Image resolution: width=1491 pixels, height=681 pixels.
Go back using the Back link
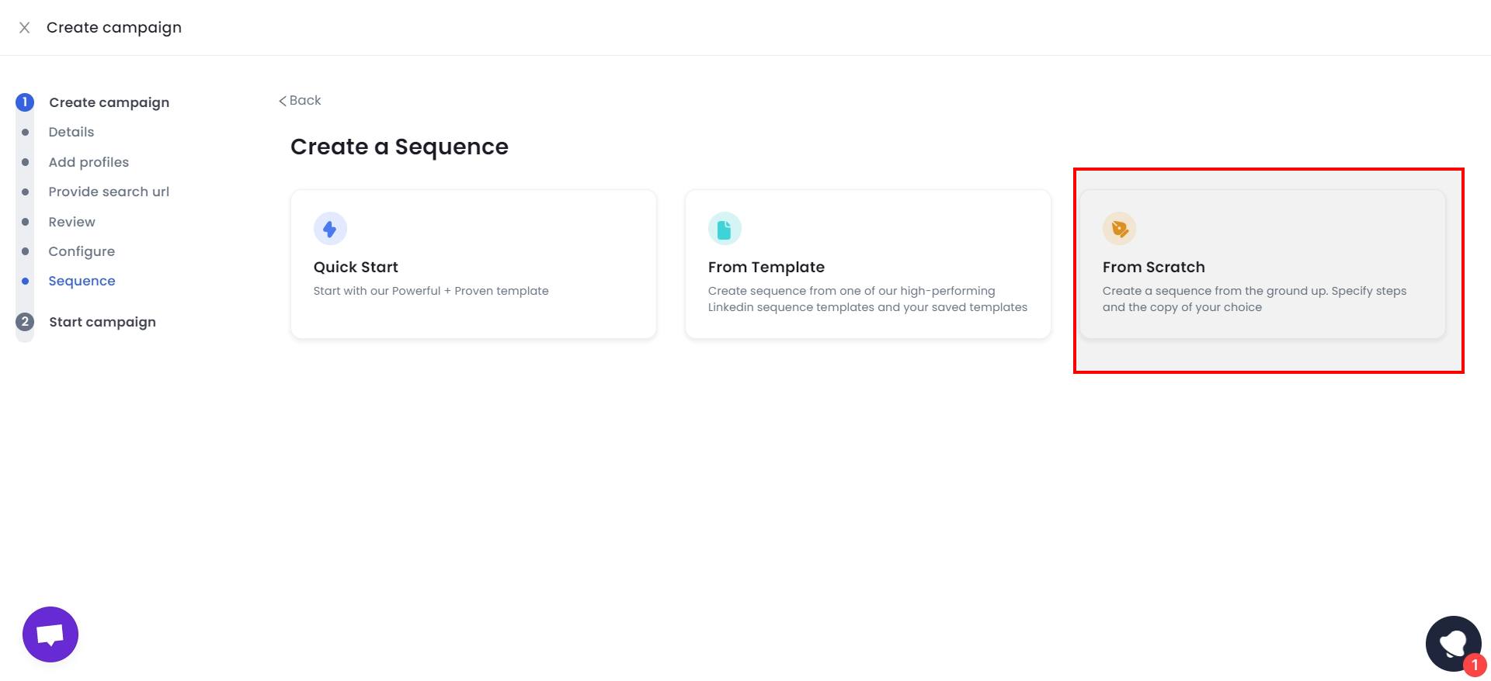point(300,100)
